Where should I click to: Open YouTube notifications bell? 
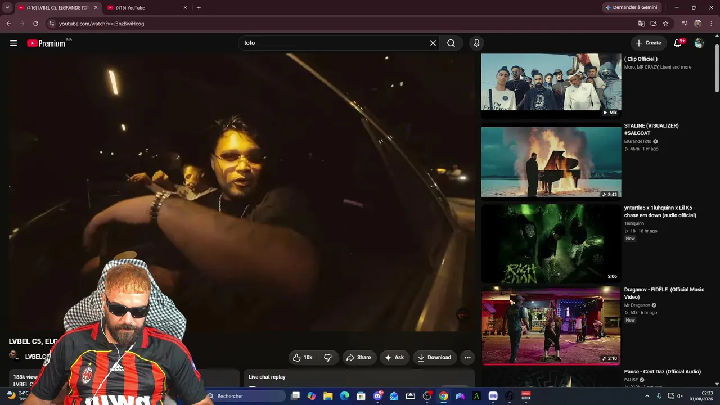pyautogui.click(x=678, y=43)
